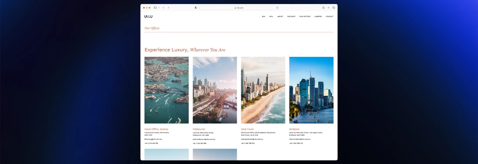Open the sidebar dropdown chevron
This screenshot has height=164, width=478.
point(159,7)
